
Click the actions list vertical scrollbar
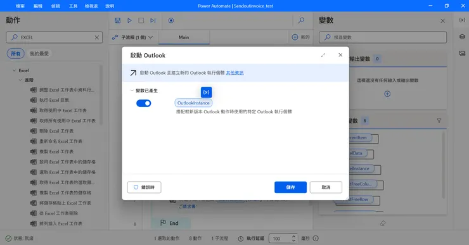click(101, 94)
